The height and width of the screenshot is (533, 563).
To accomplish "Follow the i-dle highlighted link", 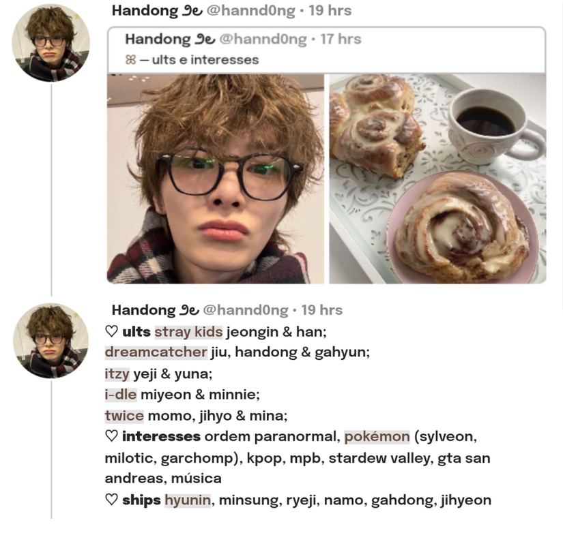I will point(121,395).
